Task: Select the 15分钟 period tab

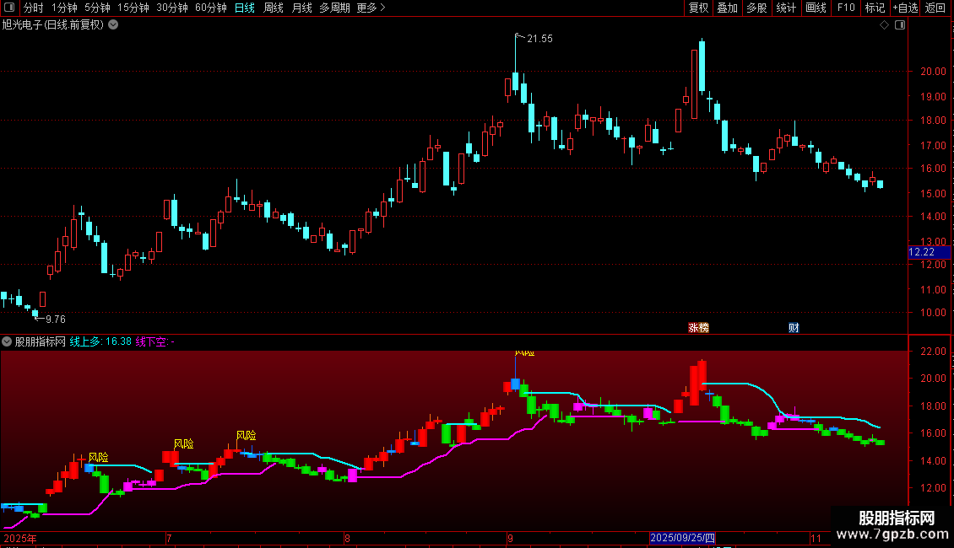Action: [x=133, y=8]
